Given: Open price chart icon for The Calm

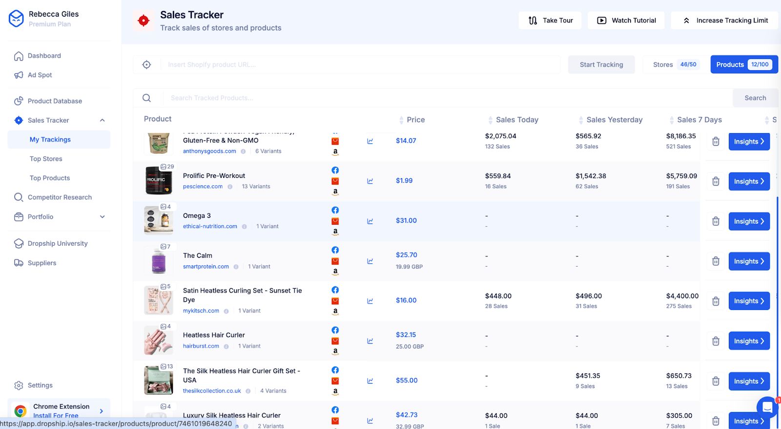Looking at the screenshot, I should [370, 261].
